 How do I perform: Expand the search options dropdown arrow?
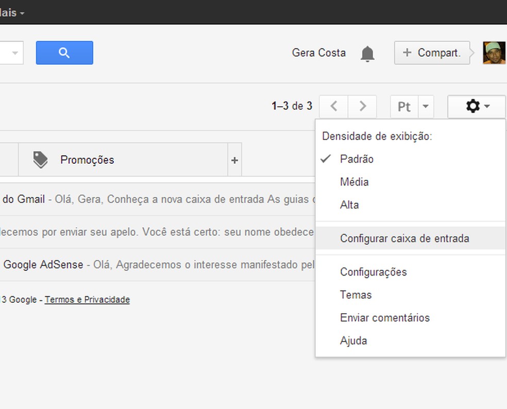coord(15,53)
